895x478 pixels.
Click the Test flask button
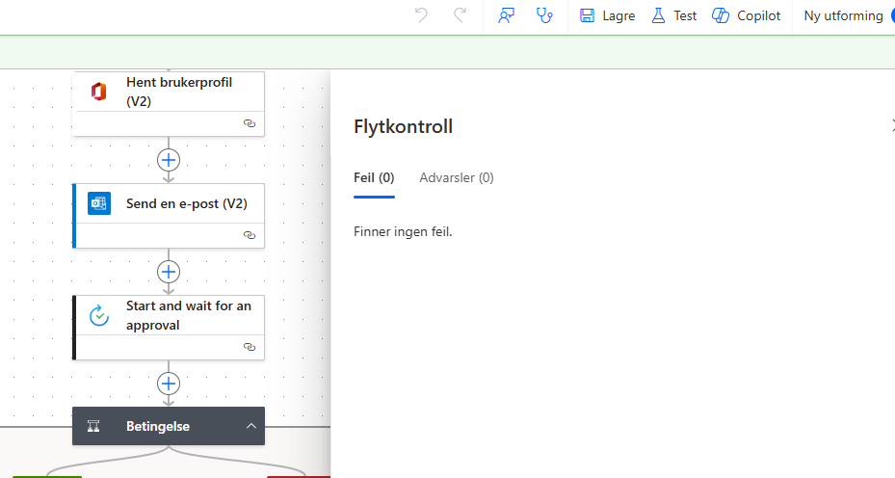673,15
